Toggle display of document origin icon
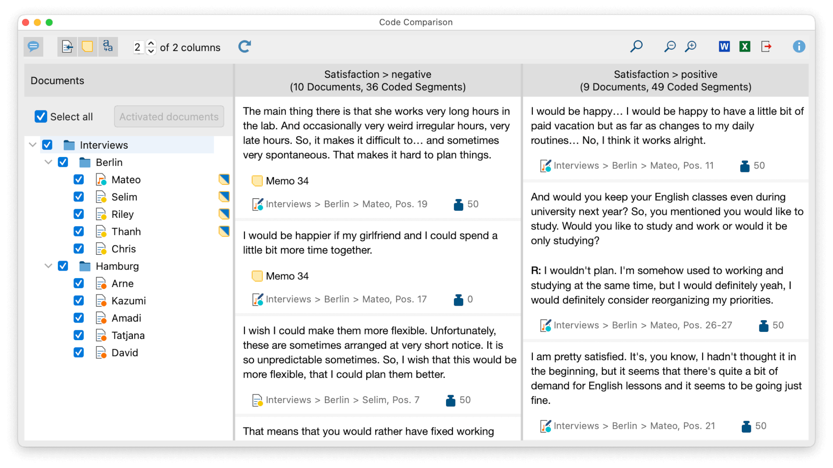This screenshot has width=833, height=468. [x=67, y=46]
